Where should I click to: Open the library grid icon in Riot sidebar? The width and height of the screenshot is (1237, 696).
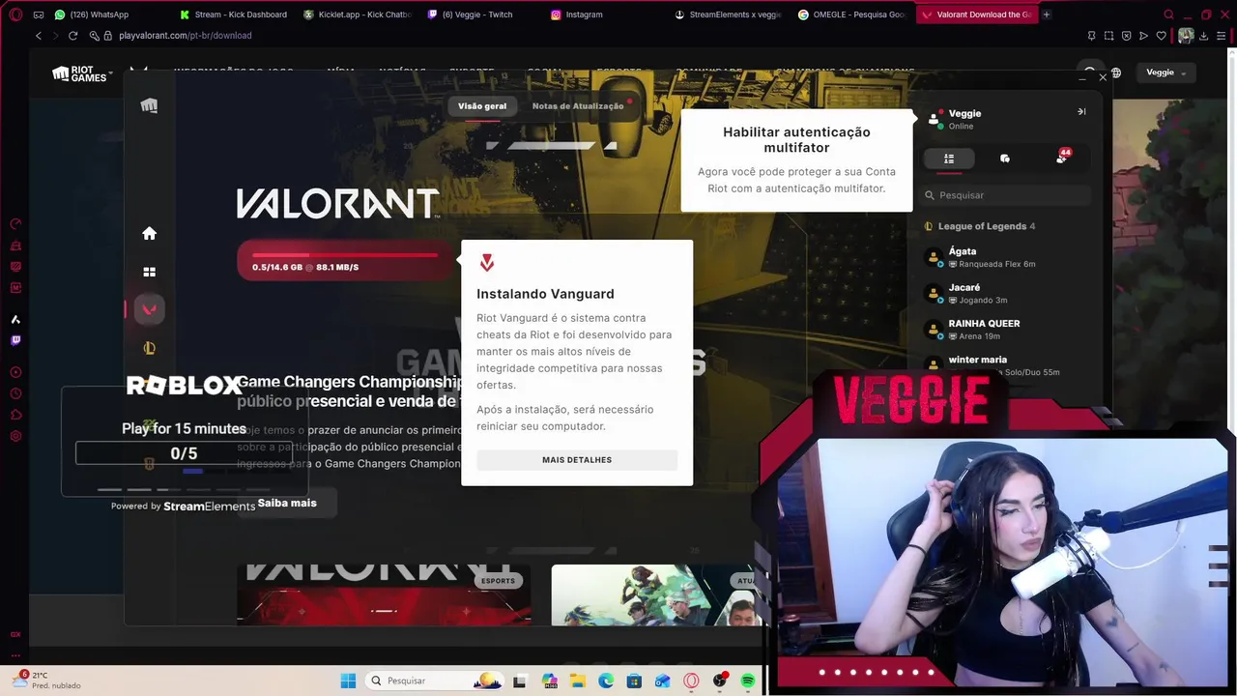click(149, 273)
